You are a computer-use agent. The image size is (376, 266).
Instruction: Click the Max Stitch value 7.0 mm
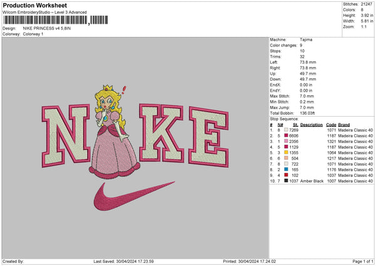click(306, 96)
